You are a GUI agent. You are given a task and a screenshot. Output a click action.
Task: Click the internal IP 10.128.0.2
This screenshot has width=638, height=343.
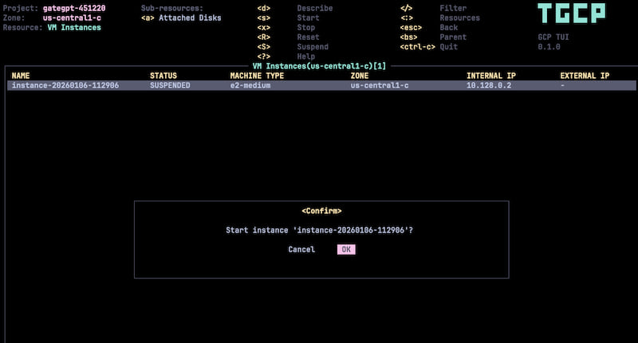click(x=489, y=85)
